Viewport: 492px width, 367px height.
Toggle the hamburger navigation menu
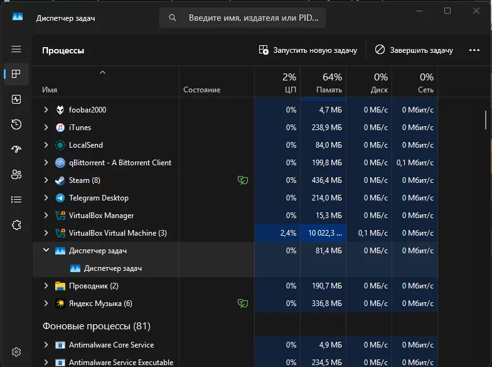[x=16, y=49]
